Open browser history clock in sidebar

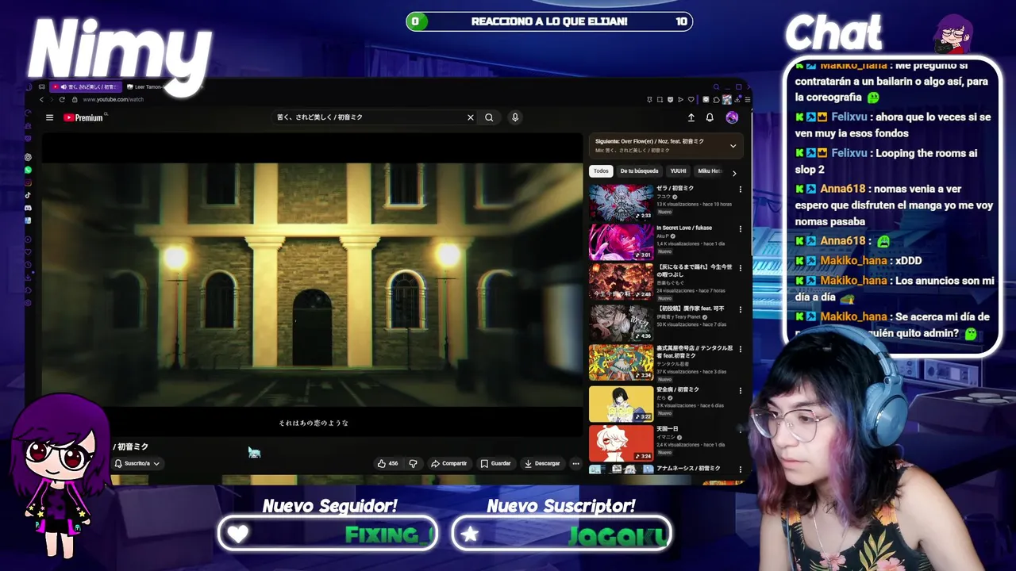pyautogui.click(x=28, y=265)
